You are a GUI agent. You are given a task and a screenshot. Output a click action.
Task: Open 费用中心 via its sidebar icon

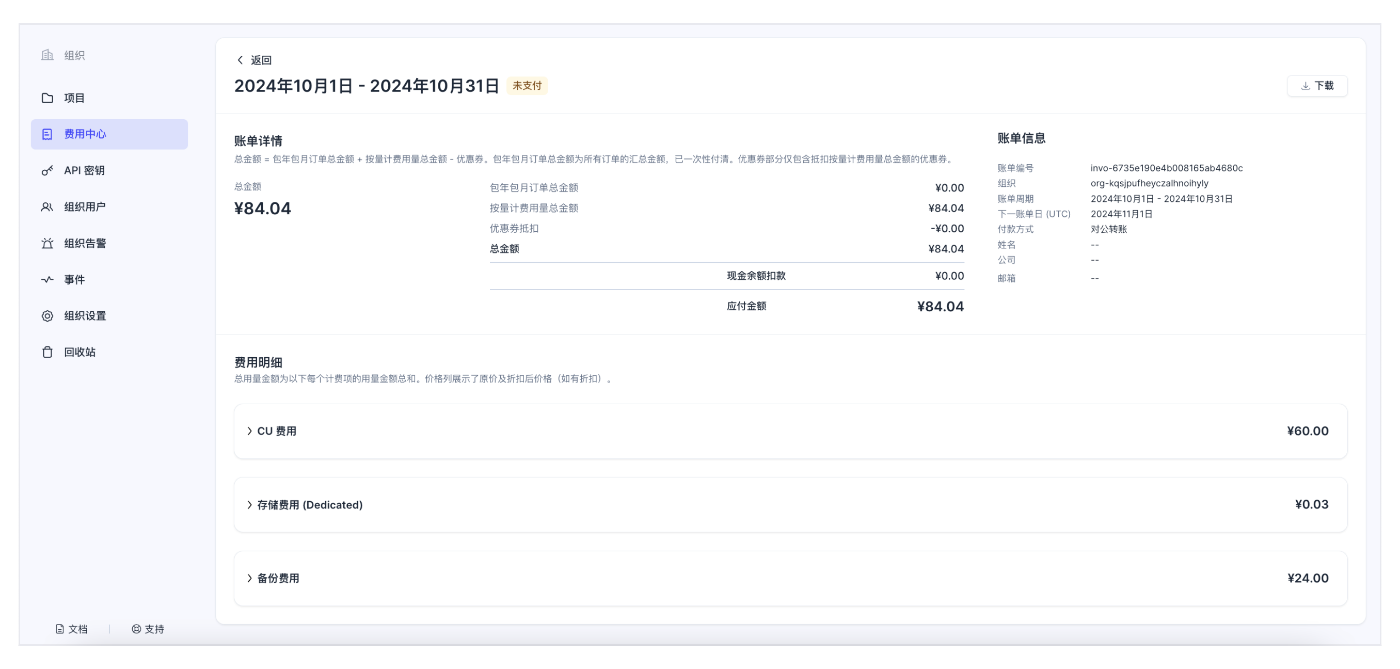(47, 134)
